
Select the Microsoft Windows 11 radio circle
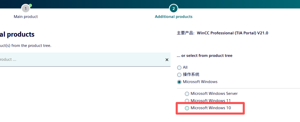tap(187, 101)
